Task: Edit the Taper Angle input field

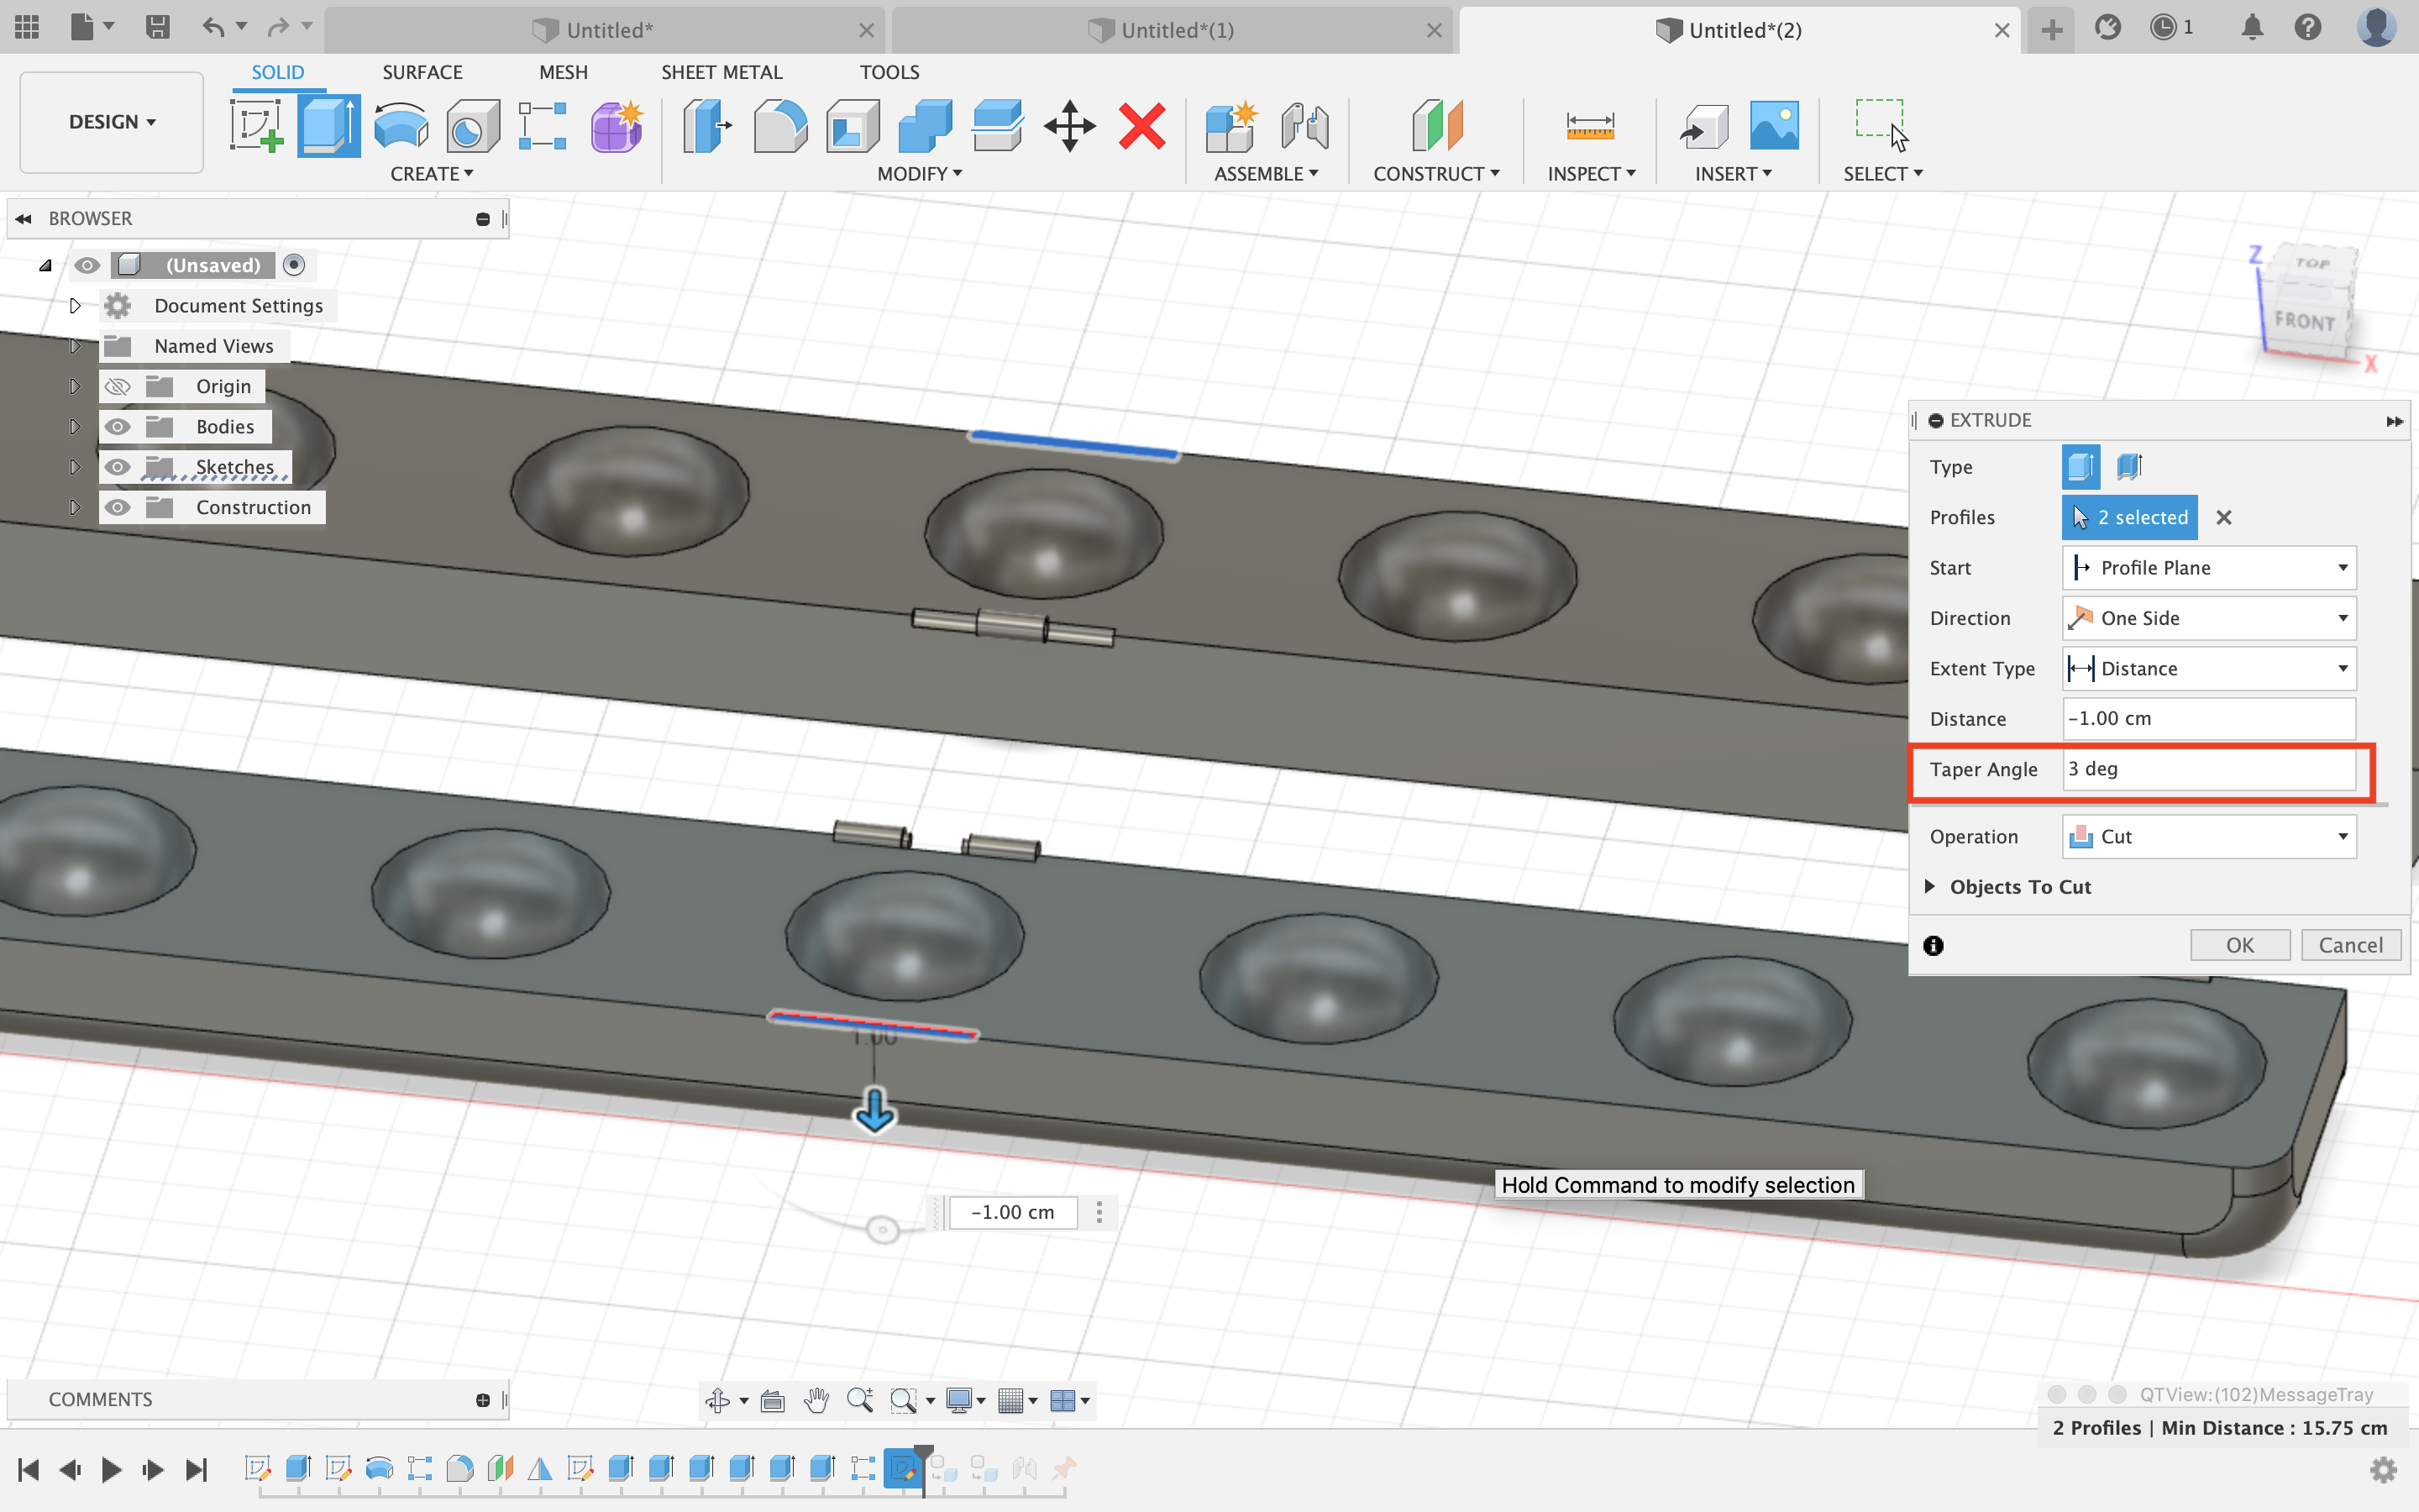Action: tap(2210, 769)
